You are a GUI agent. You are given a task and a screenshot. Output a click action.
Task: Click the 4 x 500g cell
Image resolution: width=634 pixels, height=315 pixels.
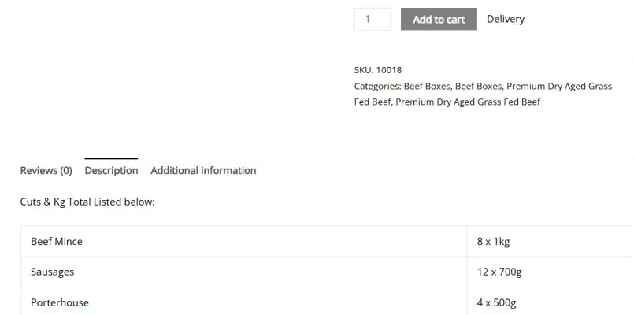551,302
